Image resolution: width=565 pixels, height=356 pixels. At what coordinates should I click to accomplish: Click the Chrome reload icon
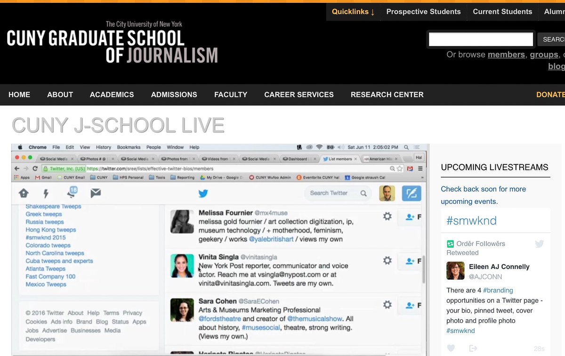[35, 168]
